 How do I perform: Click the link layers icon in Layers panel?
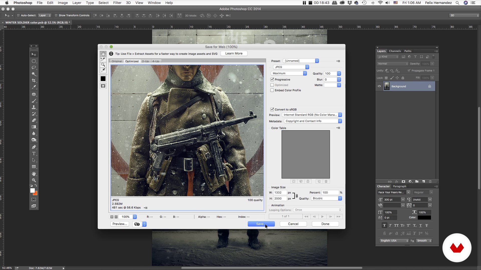pyautogui.click(x=390, y=181)
